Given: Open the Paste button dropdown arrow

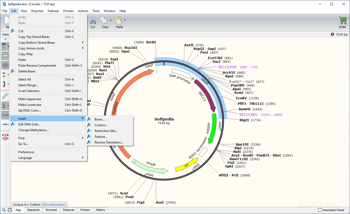Looking at the screenshot, I should 125,20.
